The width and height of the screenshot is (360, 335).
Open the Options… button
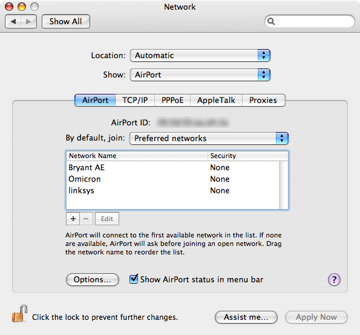(x=93, y=280)
